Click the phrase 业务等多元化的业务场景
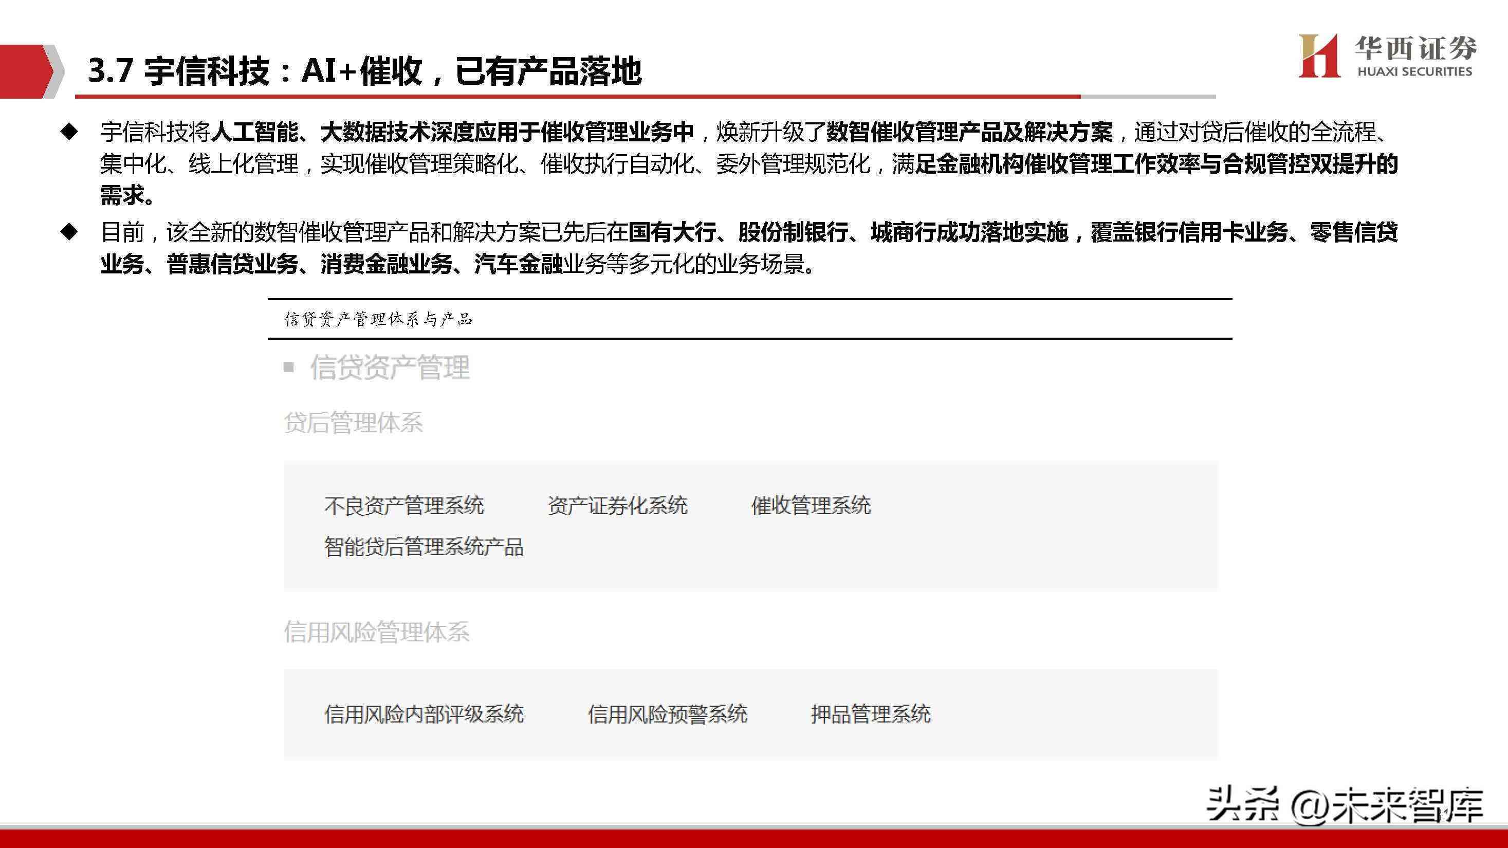The image size is (1508, 848). coord(683,264)
